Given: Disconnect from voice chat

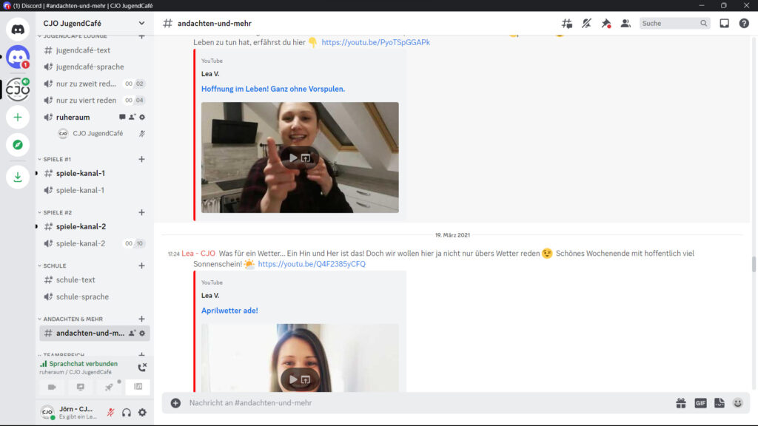Looking at the screenshot, I should click(142, 367).
